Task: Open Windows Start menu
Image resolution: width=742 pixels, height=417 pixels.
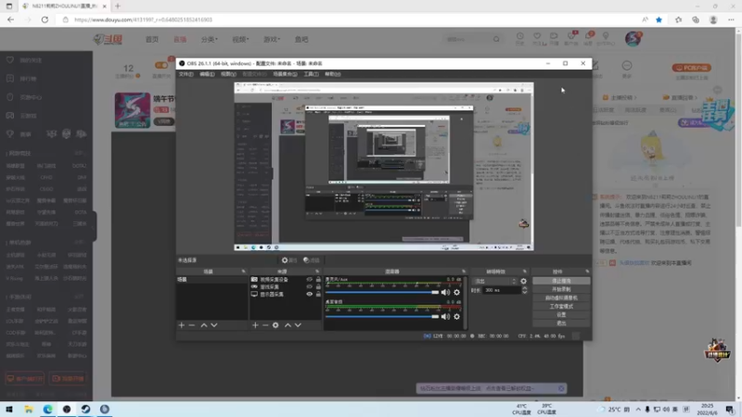Action: pos(9,410)
